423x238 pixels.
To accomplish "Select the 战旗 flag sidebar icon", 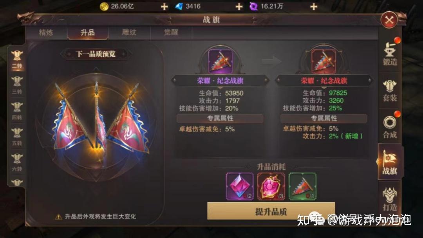I will [390, 162].
